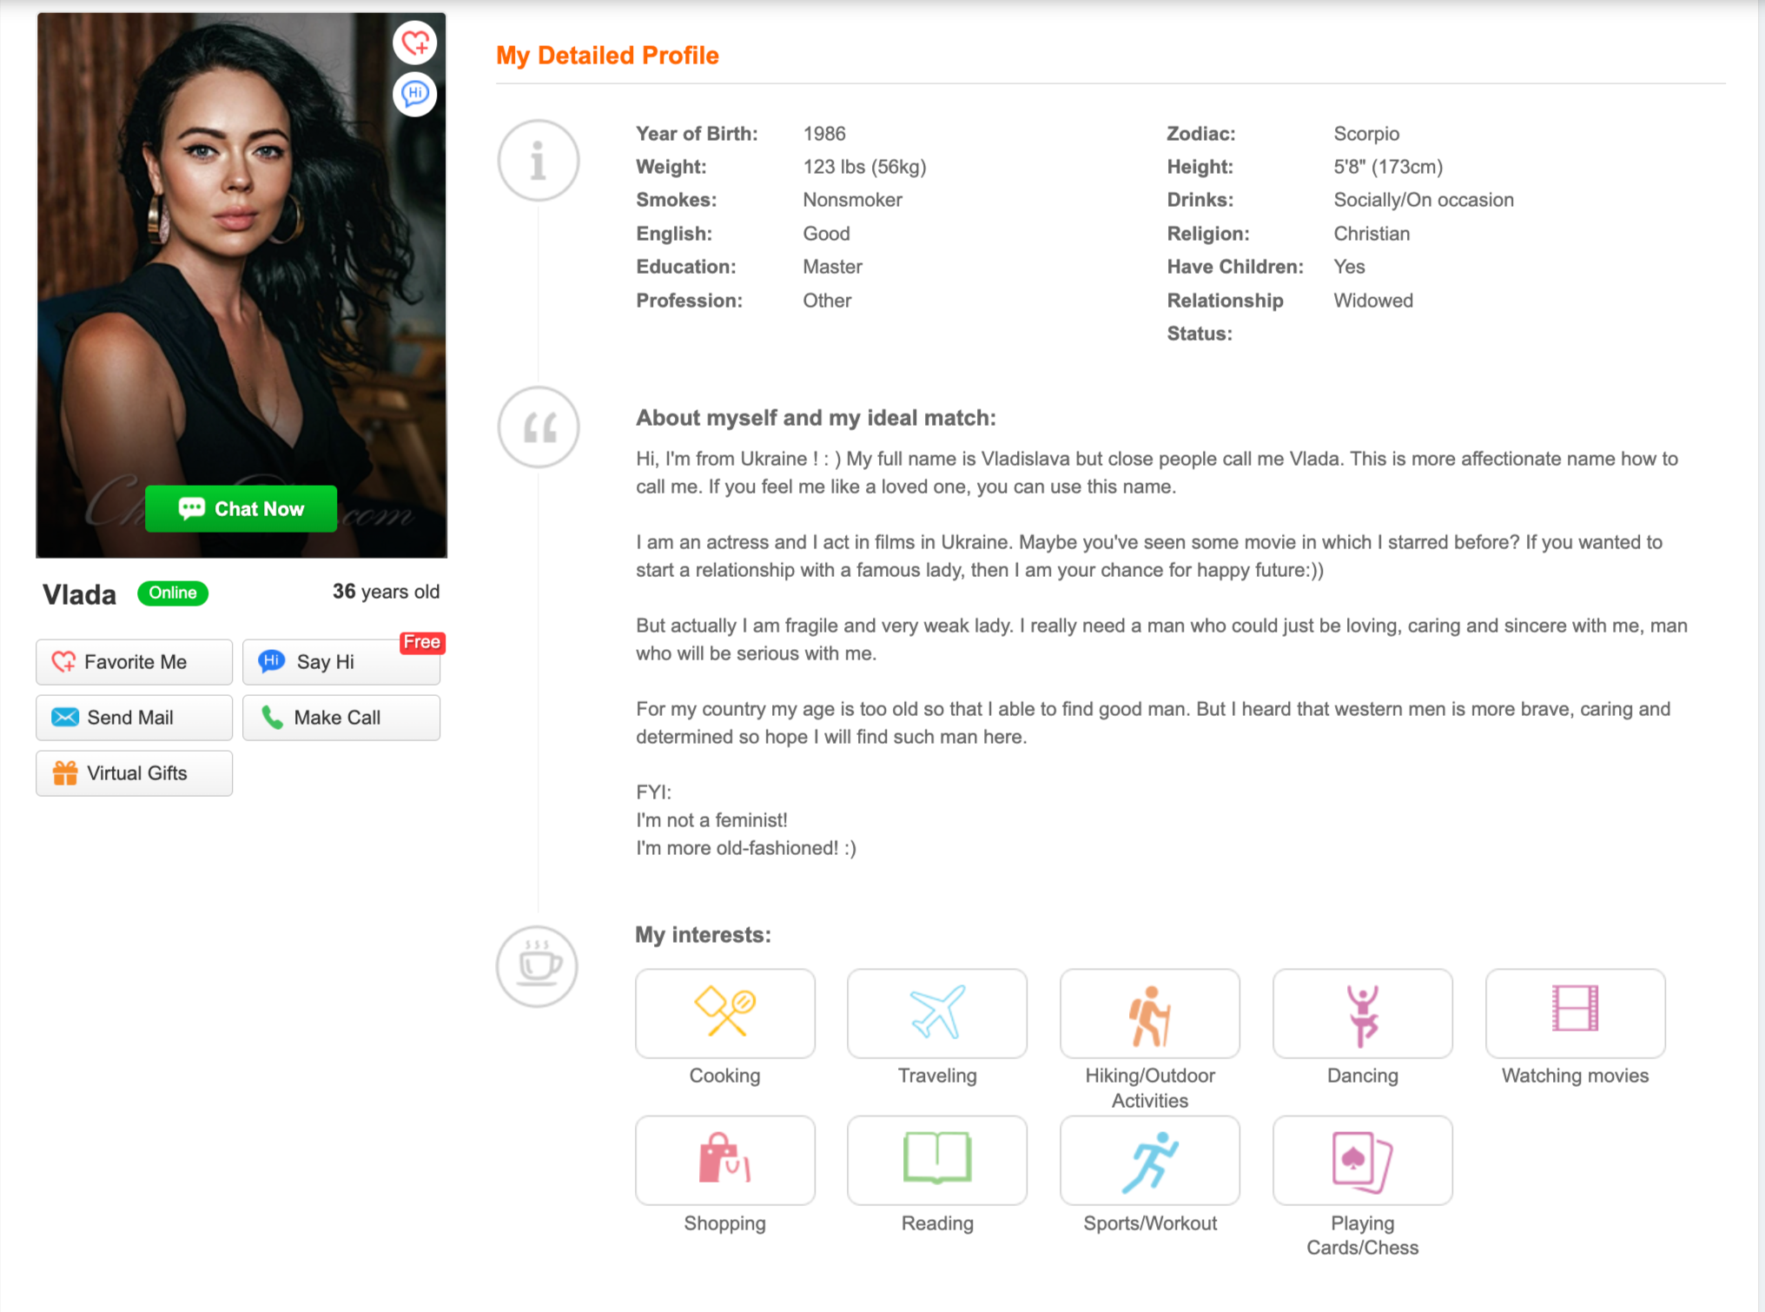Click the Playing Cards/Chess icon
The width and height of the screenshot is (1765, 1312).
tap(1362, 1160)
